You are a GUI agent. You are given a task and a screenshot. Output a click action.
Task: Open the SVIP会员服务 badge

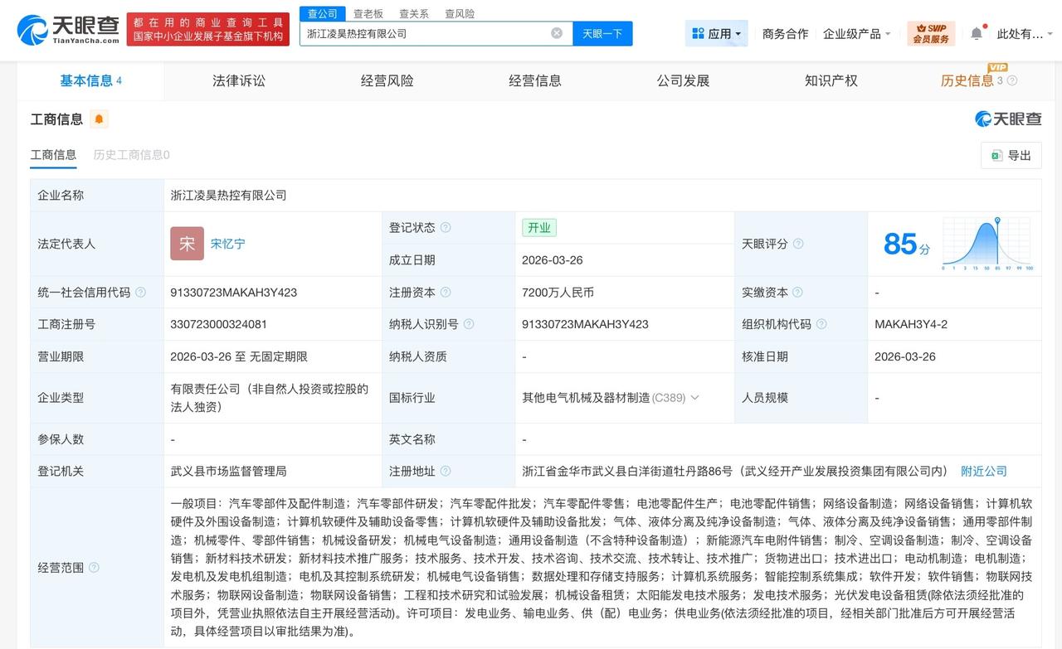pyautogui.click(x=931, y=34)
